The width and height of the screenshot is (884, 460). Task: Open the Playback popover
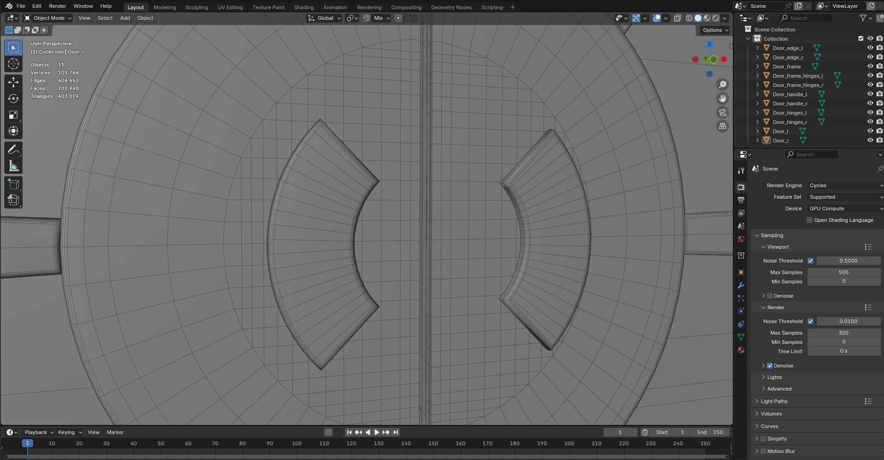[38, 432]
